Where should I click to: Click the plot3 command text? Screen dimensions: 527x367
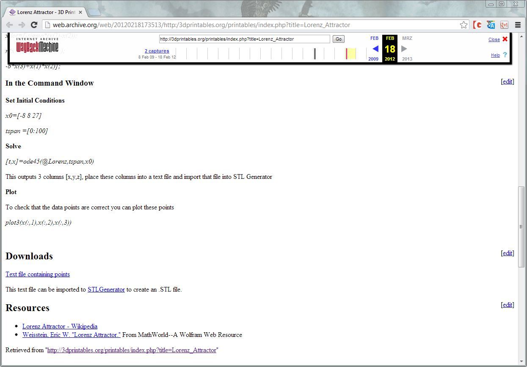(x=39, y=222)
